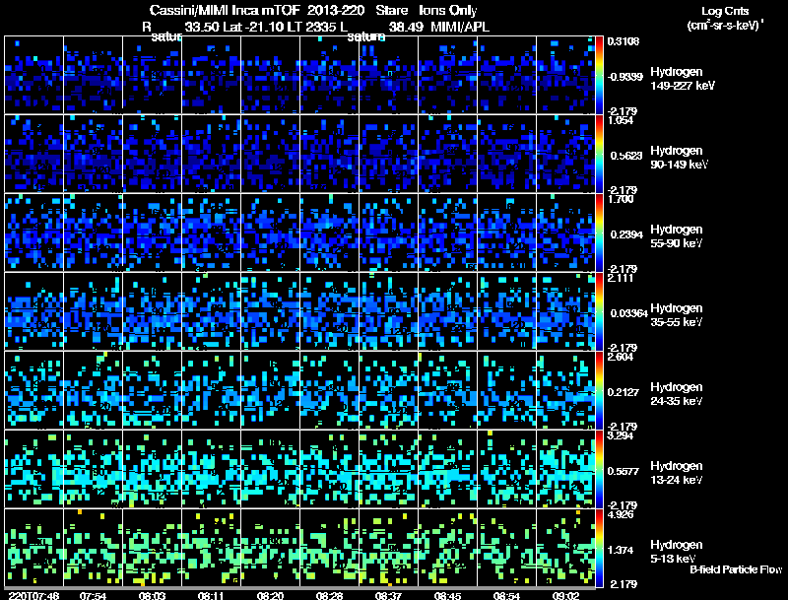Click the color bar for 55-90 keV row
This screenshot has width=788, height=600.
click(x=599, y=233)
